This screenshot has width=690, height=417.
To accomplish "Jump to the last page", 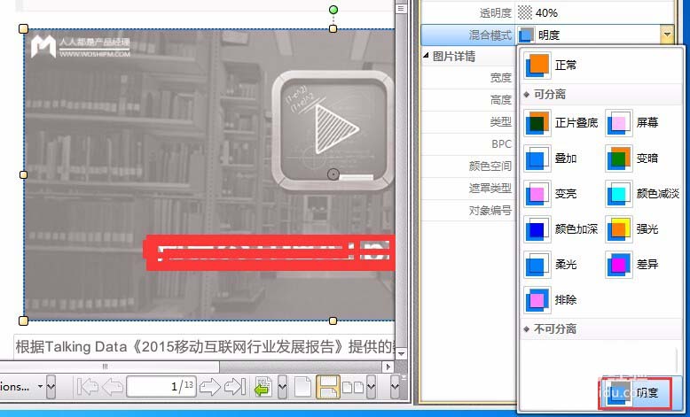I will [234, 387].
